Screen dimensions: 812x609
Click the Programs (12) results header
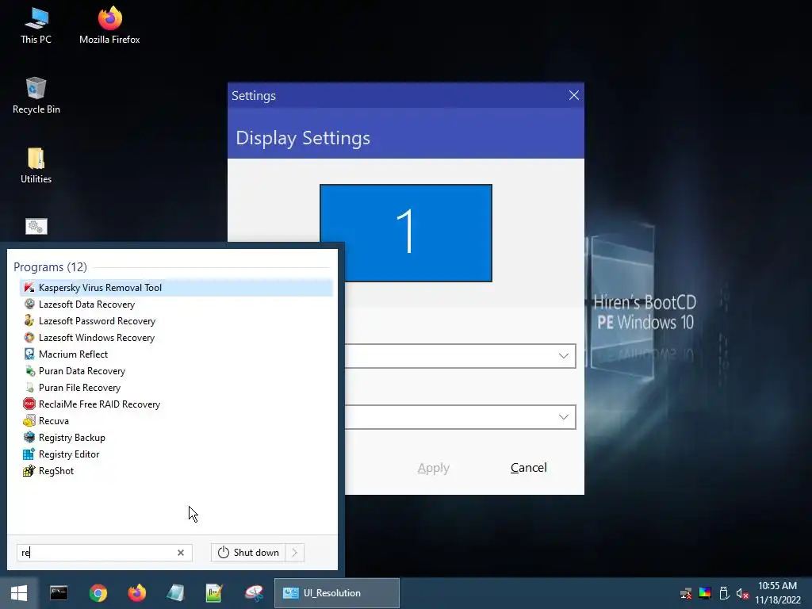click(50, 267)
